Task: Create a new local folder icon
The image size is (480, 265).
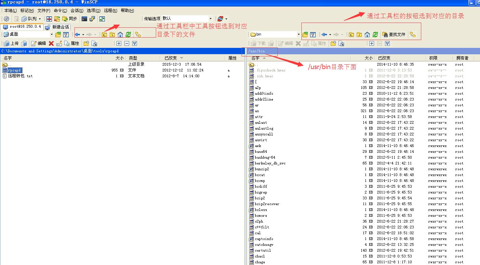Action: 86,43
